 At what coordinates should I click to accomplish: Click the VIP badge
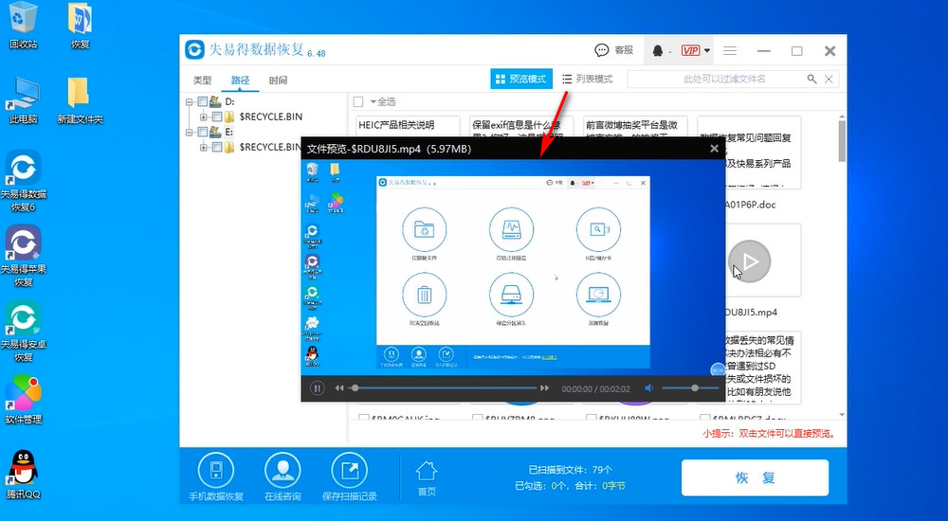pos(690,51)
